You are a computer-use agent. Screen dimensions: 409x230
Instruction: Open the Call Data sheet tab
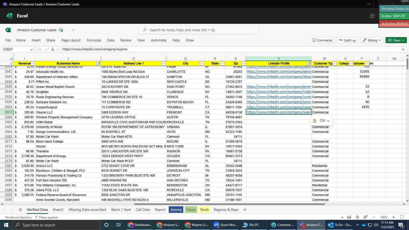(143, 210)
